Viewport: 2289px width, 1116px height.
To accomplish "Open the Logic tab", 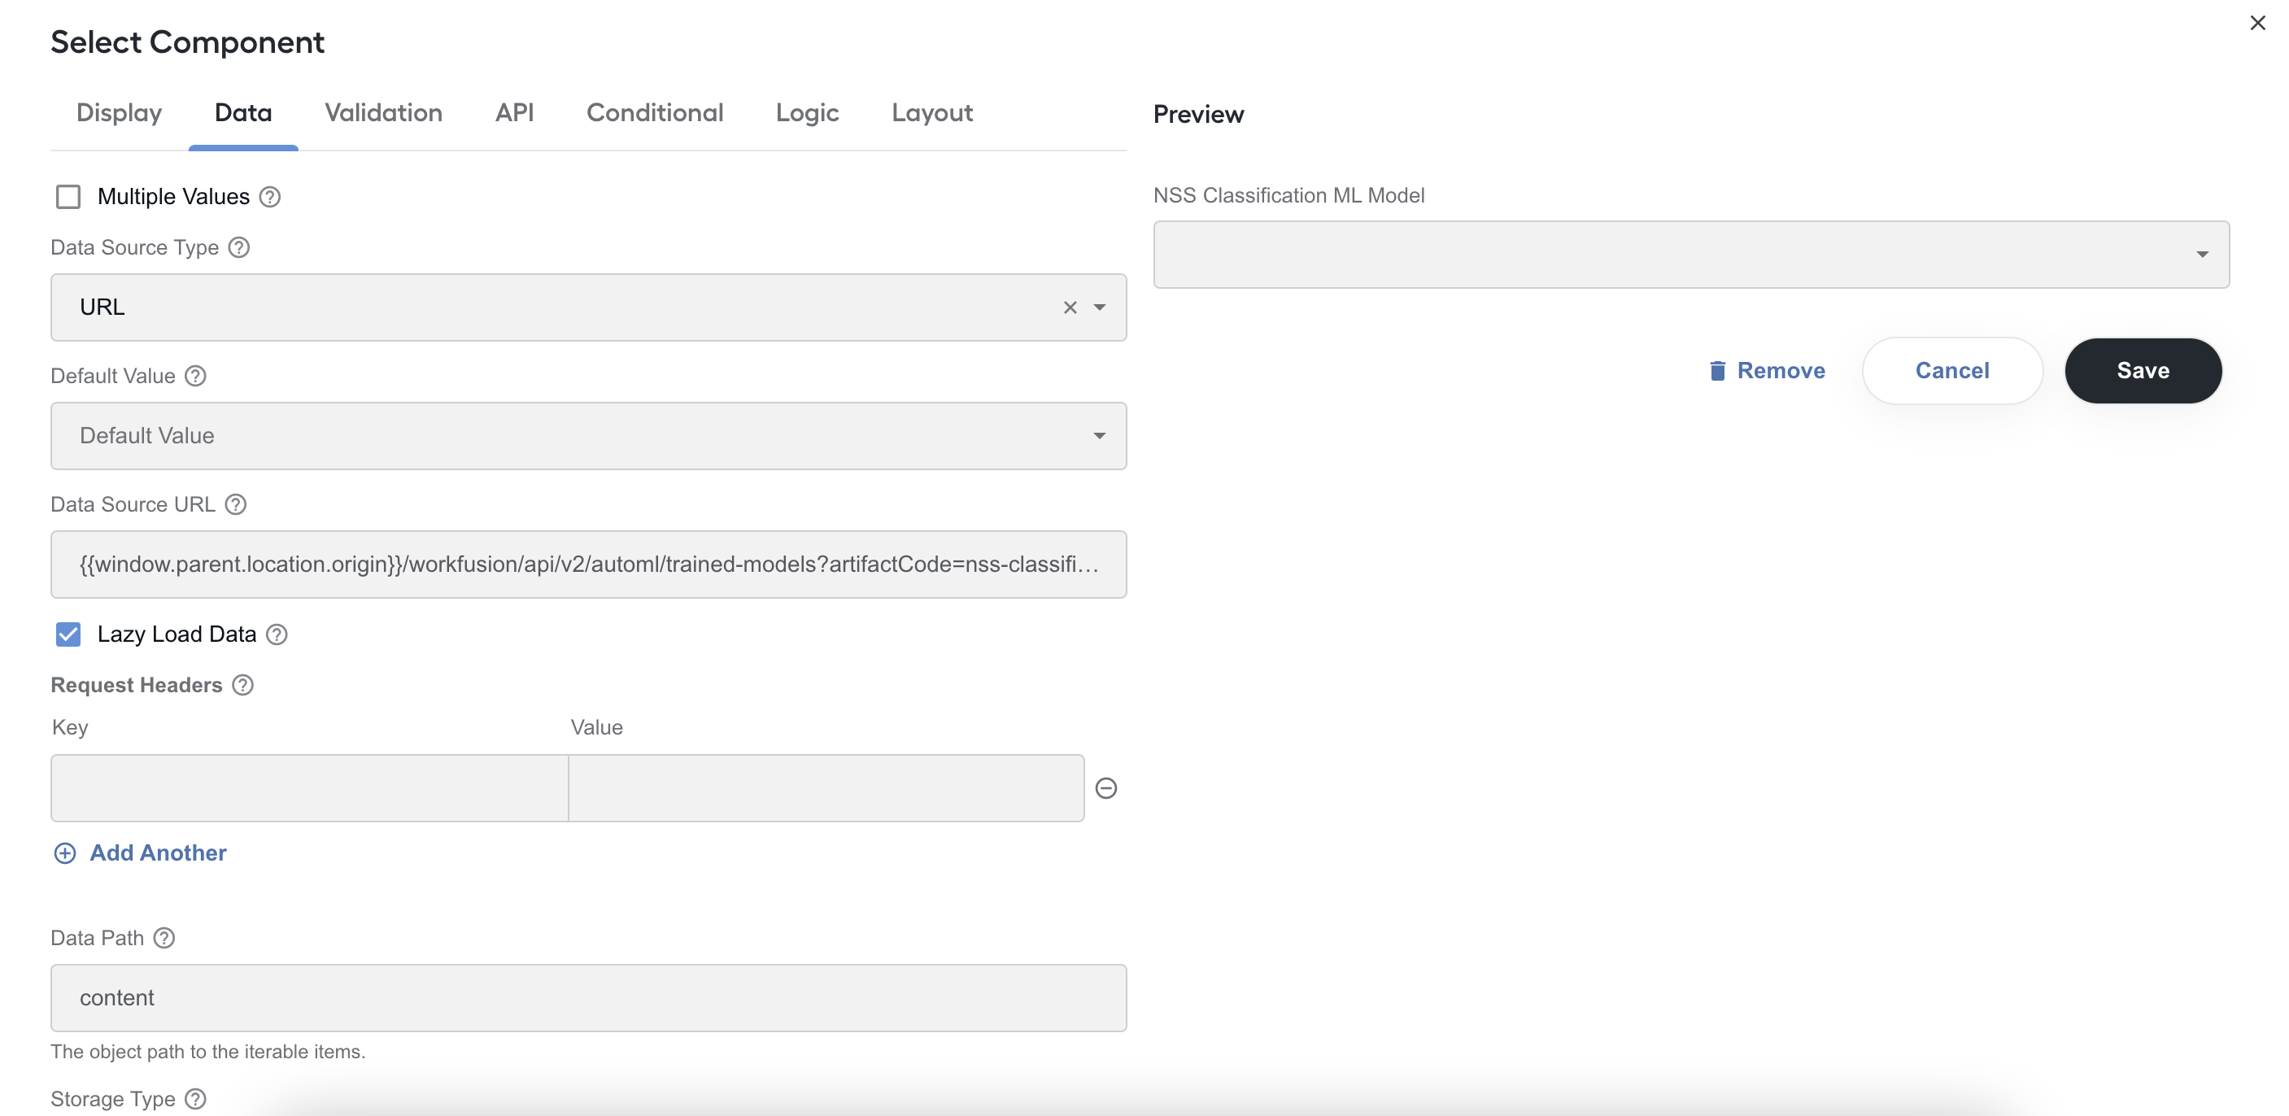I will [x=807, y=113].
